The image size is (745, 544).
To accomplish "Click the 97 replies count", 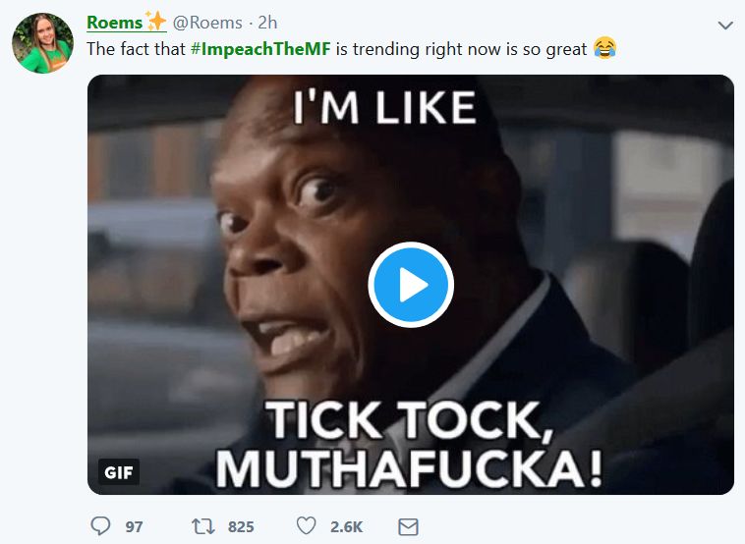I will 134,527.
